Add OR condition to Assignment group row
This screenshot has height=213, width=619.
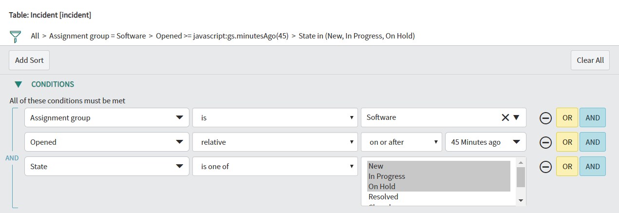pyautogui.click(x=567, y=117)
